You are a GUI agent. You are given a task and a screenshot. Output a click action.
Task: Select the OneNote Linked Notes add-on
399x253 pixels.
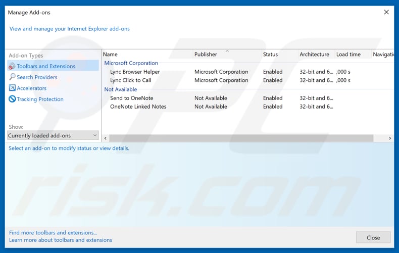[x=138, y=107]
